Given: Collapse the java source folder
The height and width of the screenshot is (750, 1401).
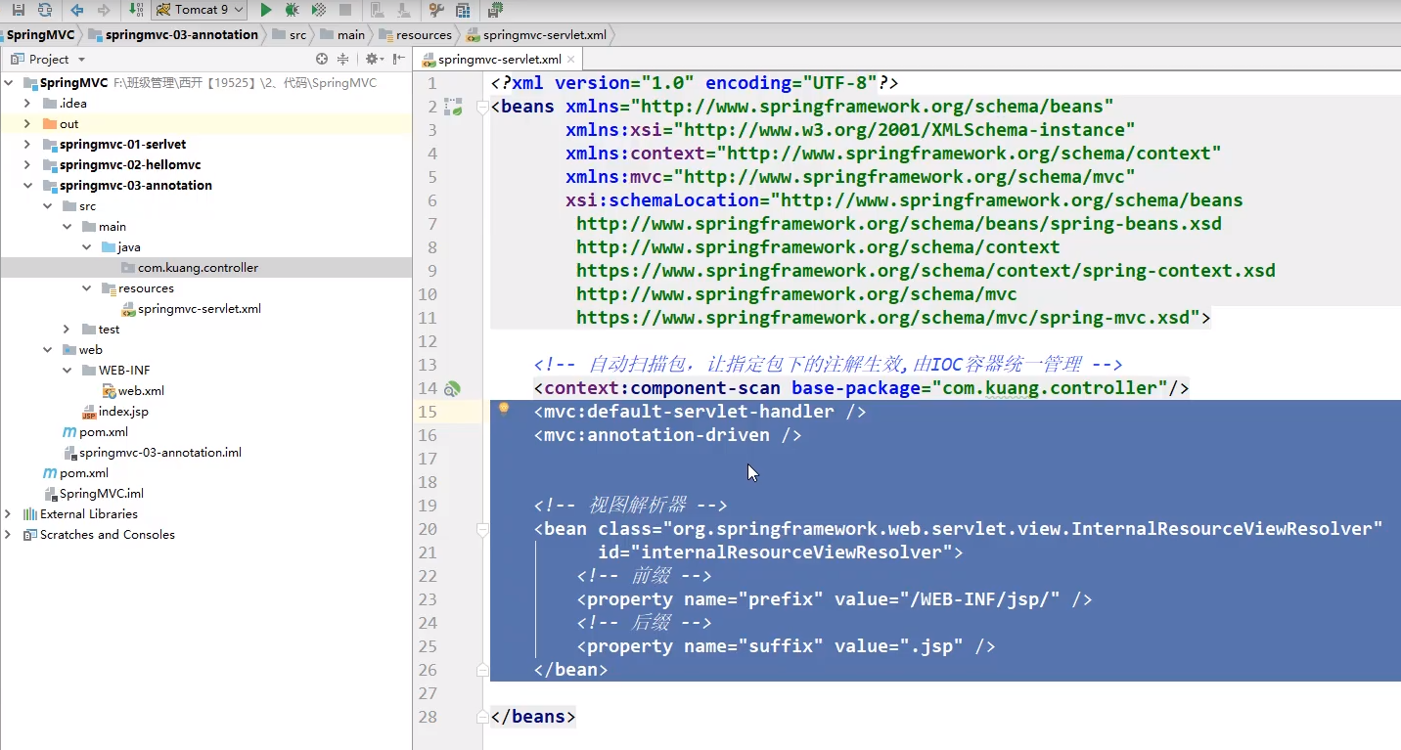Looking at the screenshot, I should [87, 247].
